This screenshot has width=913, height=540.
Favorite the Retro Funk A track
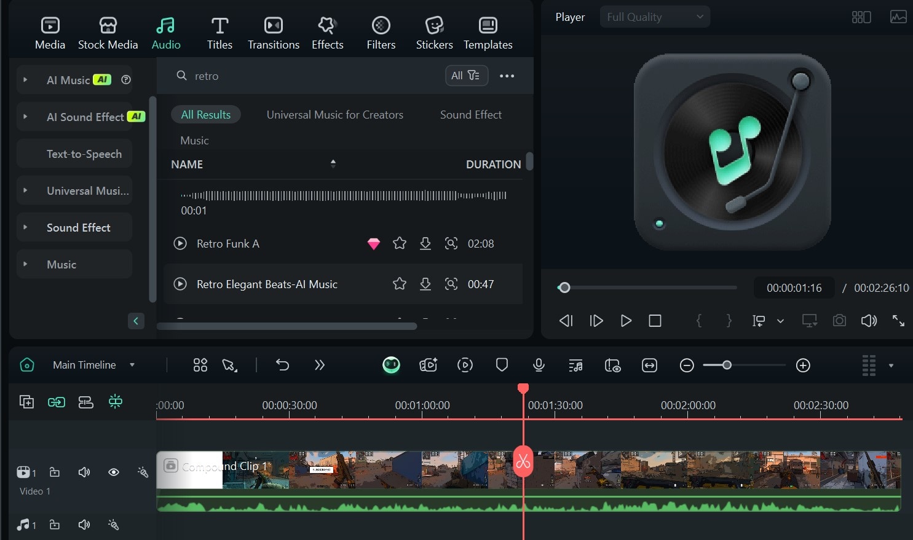click(400, 243)
